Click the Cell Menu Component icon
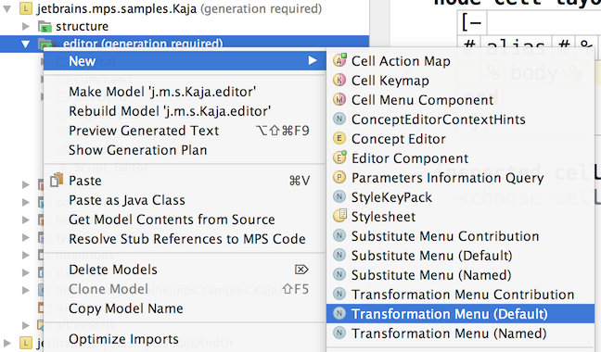This screenshot has width=601, height=352. pos(339,99)
